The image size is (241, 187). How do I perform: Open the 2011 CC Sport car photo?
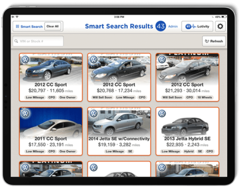[51, 122]
